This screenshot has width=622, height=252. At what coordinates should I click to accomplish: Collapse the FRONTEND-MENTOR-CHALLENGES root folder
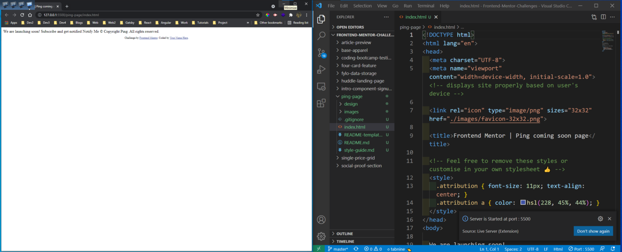click(x=362, y=35)
